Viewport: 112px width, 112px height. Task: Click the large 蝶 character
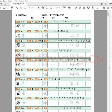click(x=18, y=74)
